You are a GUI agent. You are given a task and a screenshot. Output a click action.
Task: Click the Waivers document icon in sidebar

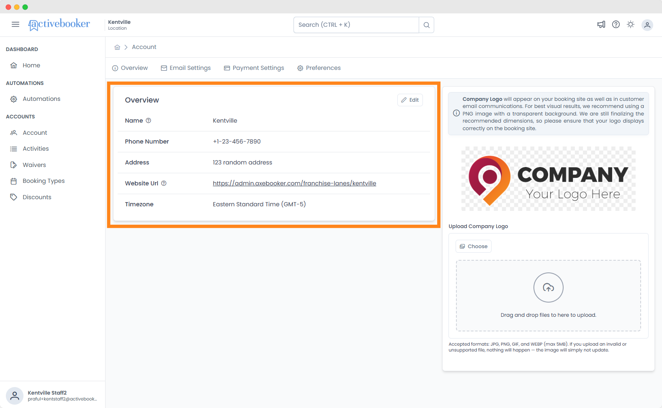click(14, 165)
